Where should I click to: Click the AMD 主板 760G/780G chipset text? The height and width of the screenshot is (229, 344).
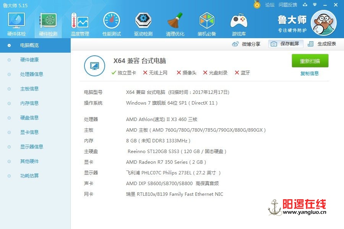click(196, 130)
